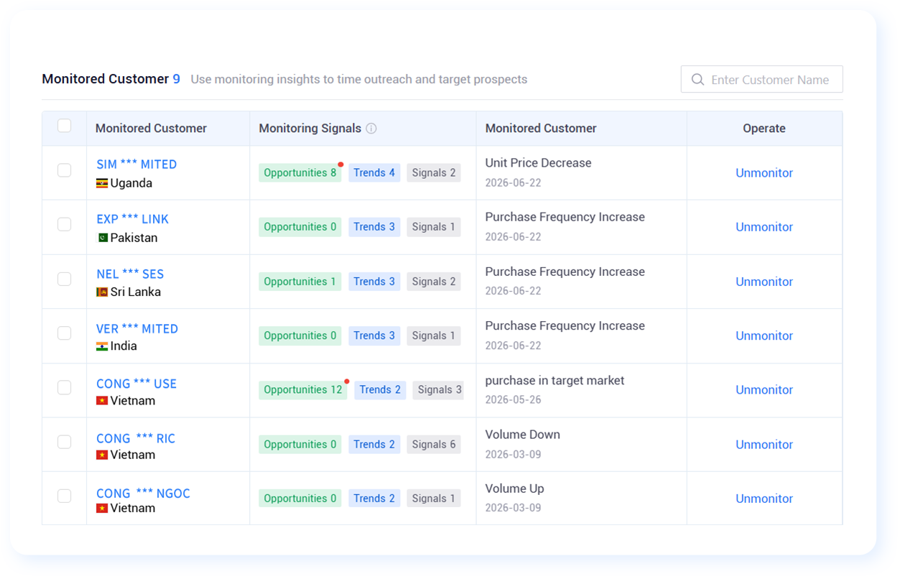This screenshot has width=900, height=579.
Task: Click Opportunities 0 tag for CONG *** NGOC
Action: 300,499
